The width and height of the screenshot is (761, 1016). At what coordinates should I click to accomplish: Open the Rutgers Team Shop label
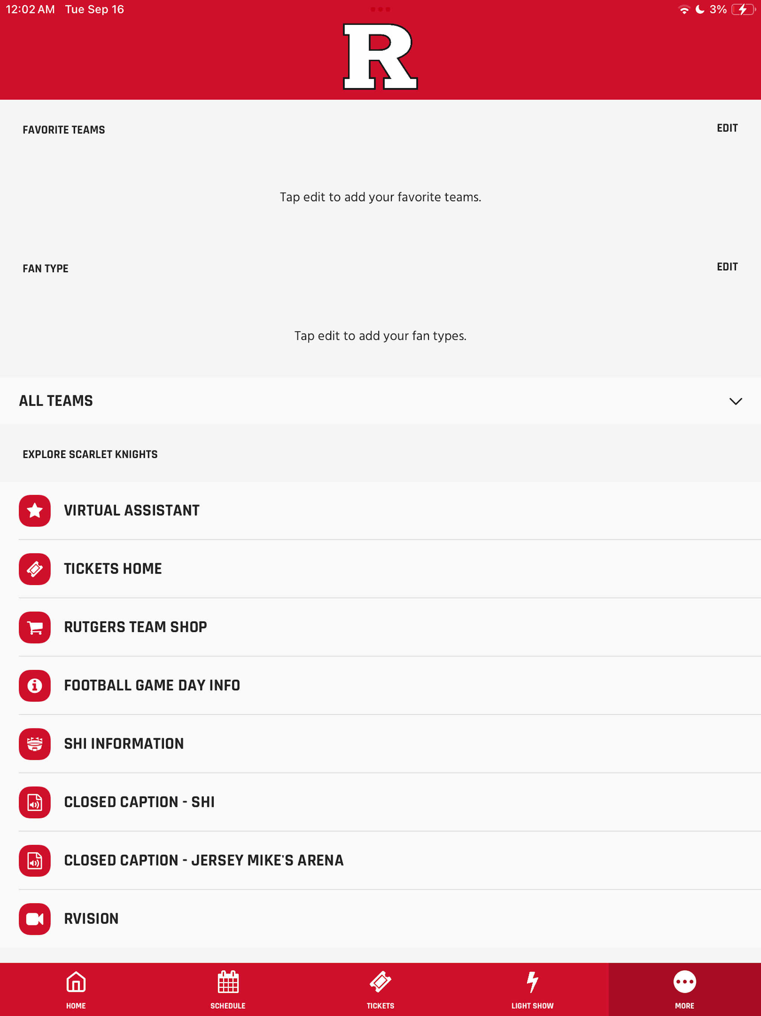tap(135, 627)
